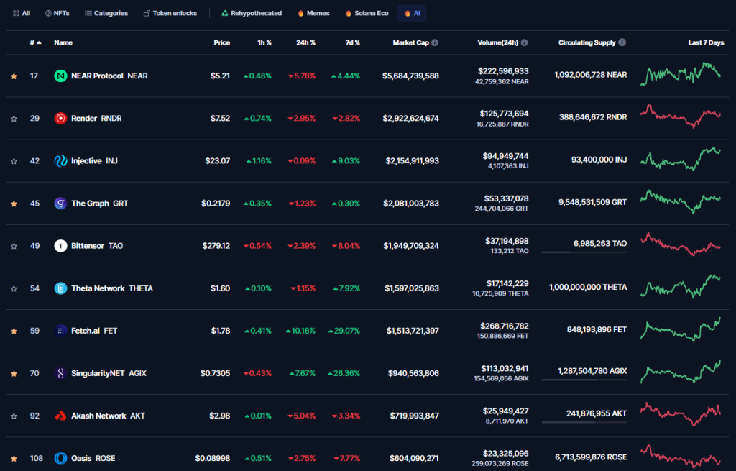Click the NEAR Protocol coin logo
This screenshot has height=471, width=736.
(60, 76)
